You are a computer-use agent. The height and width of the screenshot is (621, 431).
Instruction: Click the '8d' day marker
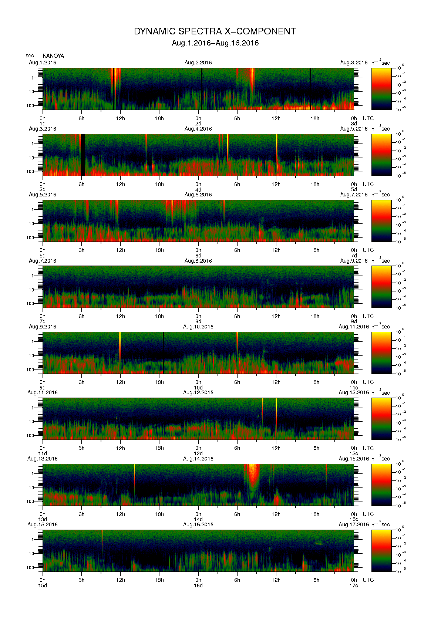pyautogui.click(x=198, y=321)
